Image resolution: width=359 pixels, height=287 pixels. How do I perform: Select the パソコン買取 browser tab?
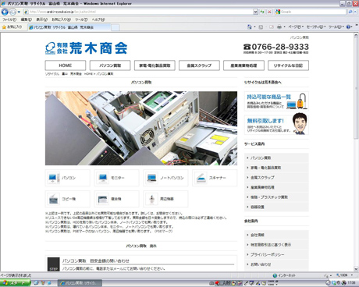tap(69, 27)
